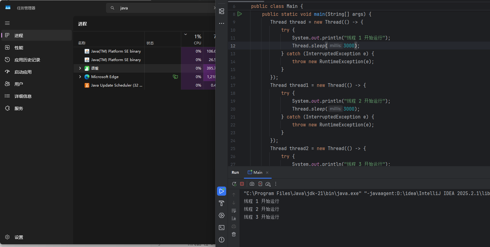The width and height of the screenshot is (490, 247).
Task: Open the Run toolbar more options menu
Action: point(276,184)
